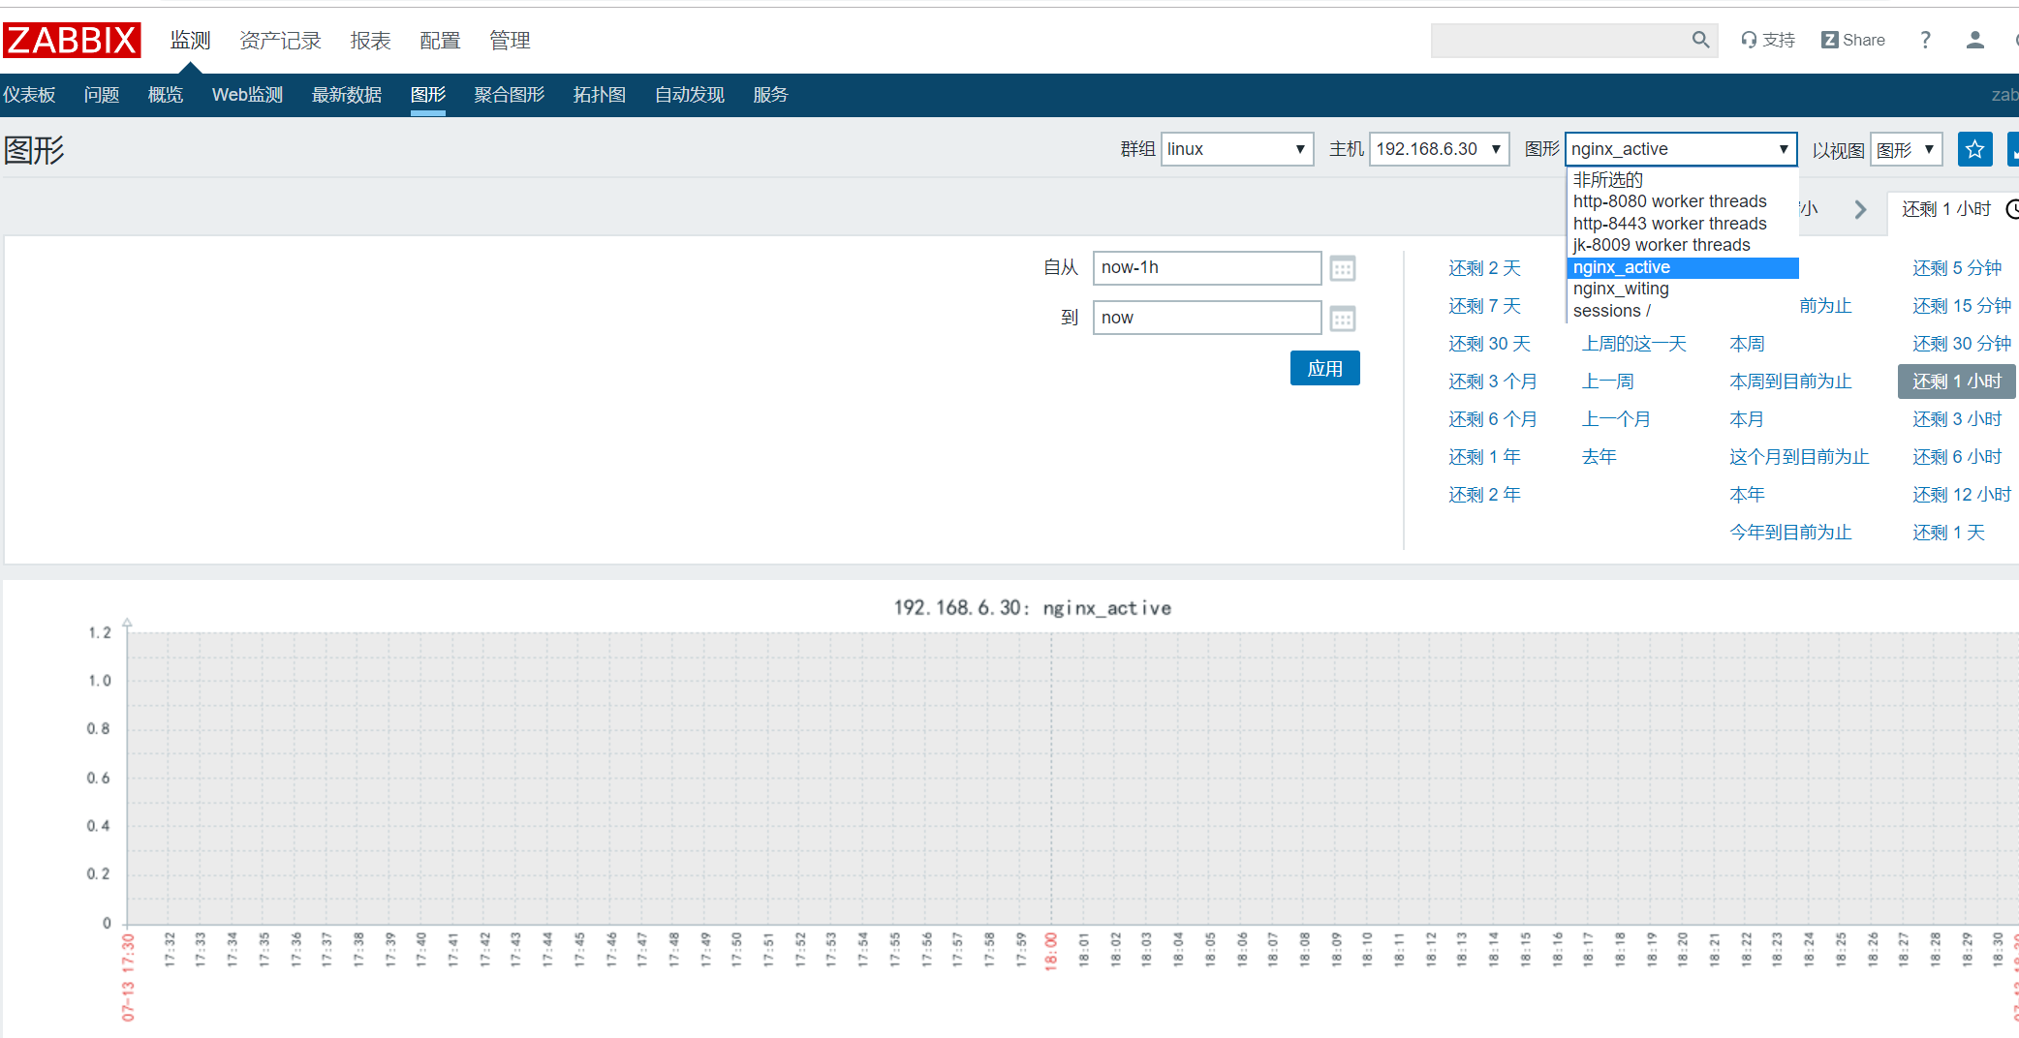Viewport: 2019px width, 1038px height.
Task: Open the Zabbix Share link
Action: pos(1853,40)
